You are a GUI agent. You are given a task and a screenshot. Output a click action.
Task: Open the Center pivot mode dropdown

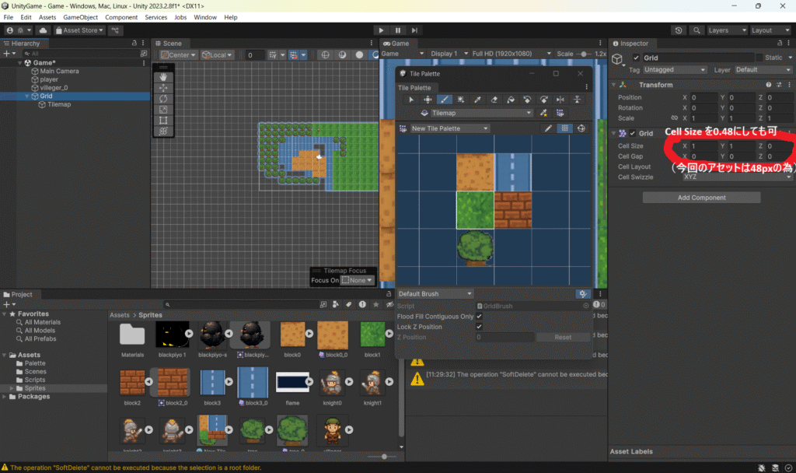178,55
